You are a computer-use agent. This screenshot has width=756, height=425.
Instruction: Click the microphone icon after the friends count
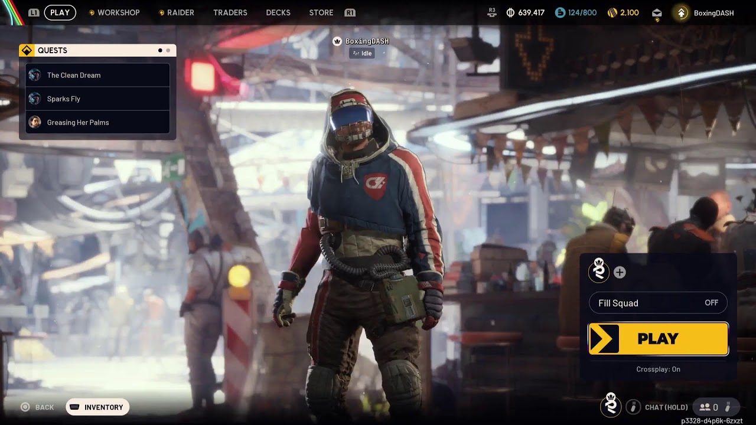[x=728, y=407]
